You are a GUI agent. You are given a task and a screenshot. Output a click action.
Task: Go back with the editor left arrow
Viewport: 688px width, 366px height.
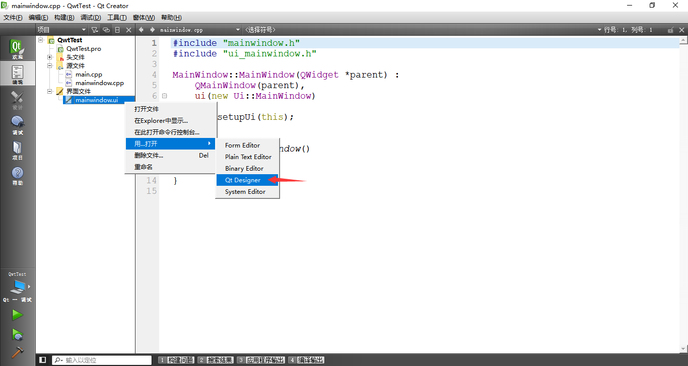(x=142, y=30)
